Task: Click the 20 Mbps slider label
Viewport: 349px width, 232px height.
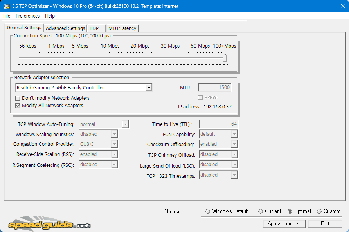Action: point(140,46)
